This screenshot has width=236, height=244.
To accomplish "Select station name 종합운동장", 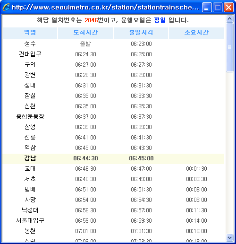I will click(x=30, y=116).
